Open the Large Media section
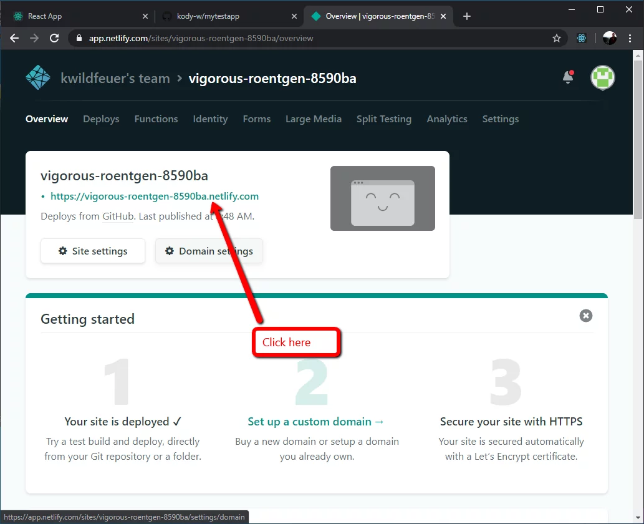The height and width of the screenshot is (524, 644). pos(314,119)
